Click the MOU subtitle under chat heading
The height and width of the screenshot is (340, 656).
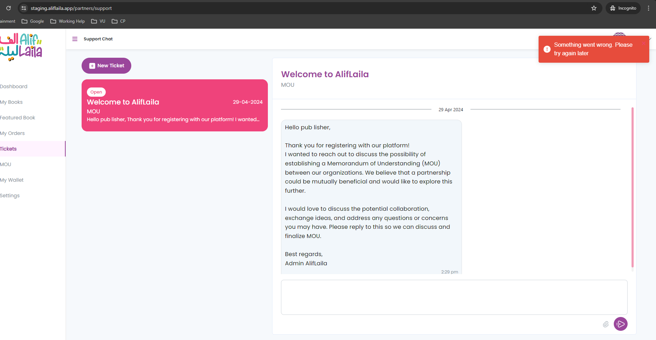[x=288, y=85]
